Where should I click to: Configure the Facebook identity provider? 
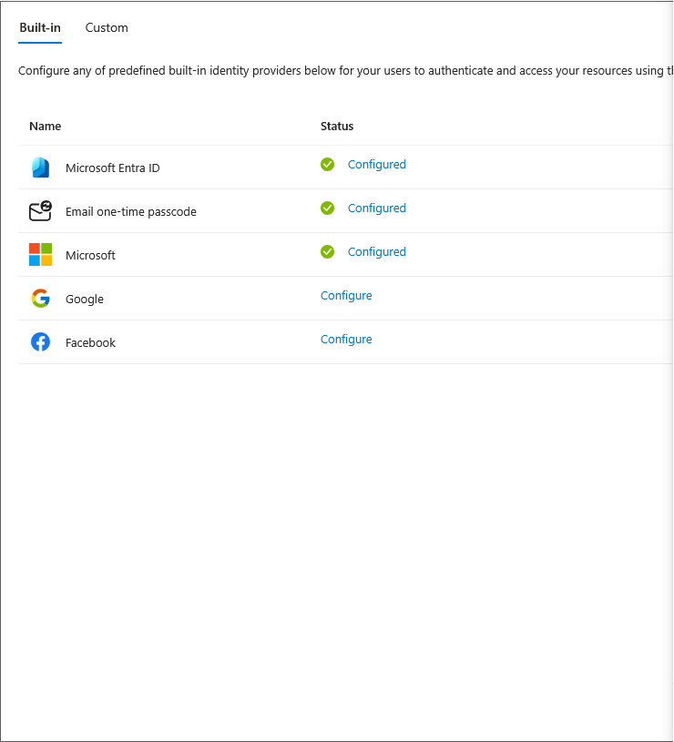click(x=346, y=340)
